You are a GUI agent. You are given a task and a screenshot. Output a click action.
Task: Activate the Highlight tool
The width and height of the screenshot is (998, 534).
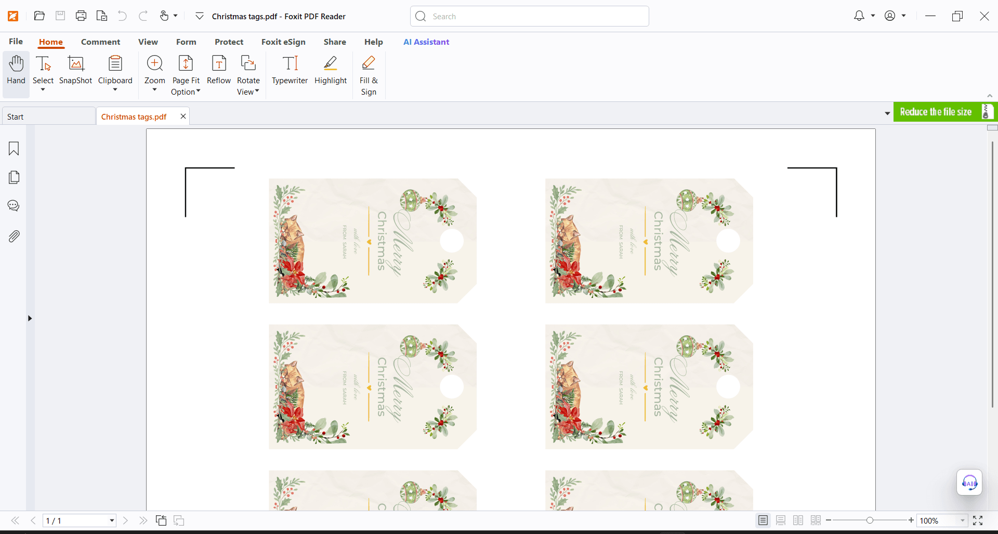(x=331, y=70)
